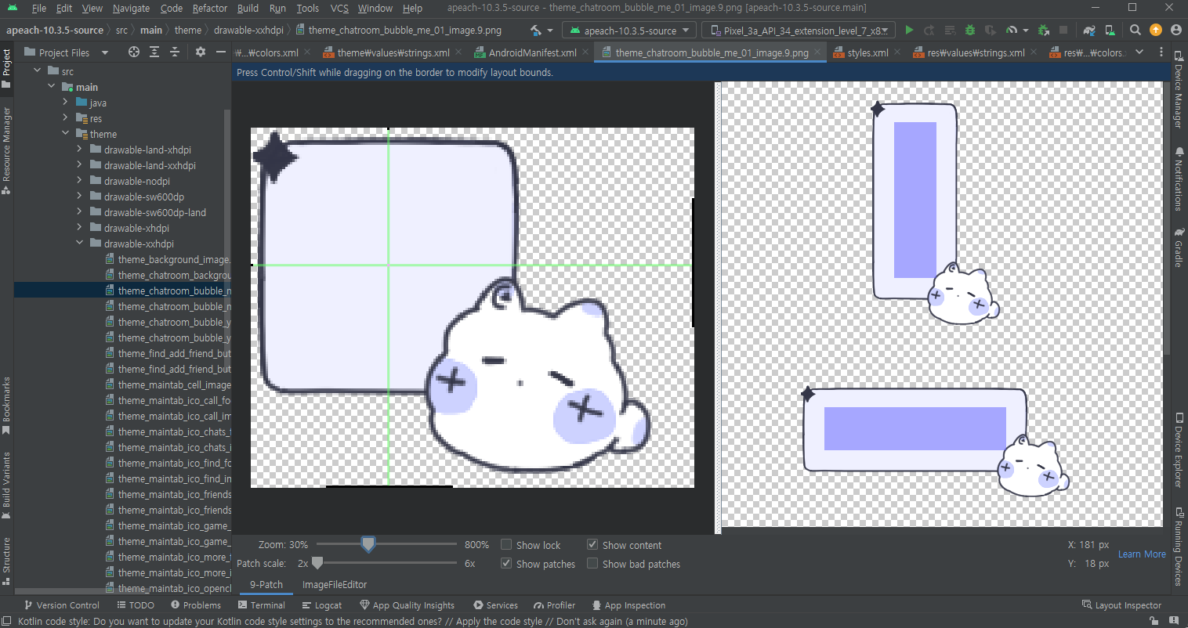Open App Quality Insights tool window
This screenshot has width=1188, height=628.
pos(407,605)
